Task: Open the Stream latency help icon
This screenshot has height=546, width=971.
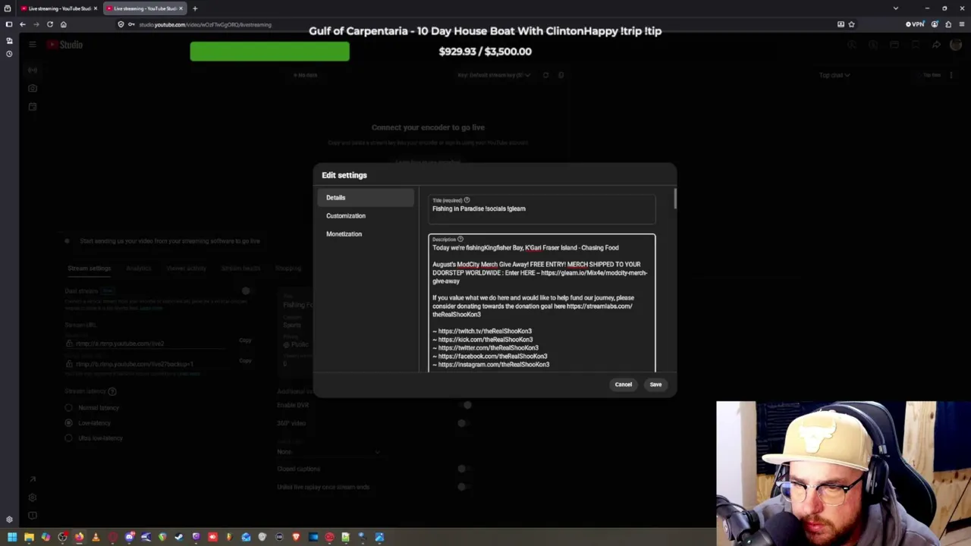Action: tap(112, 391)
